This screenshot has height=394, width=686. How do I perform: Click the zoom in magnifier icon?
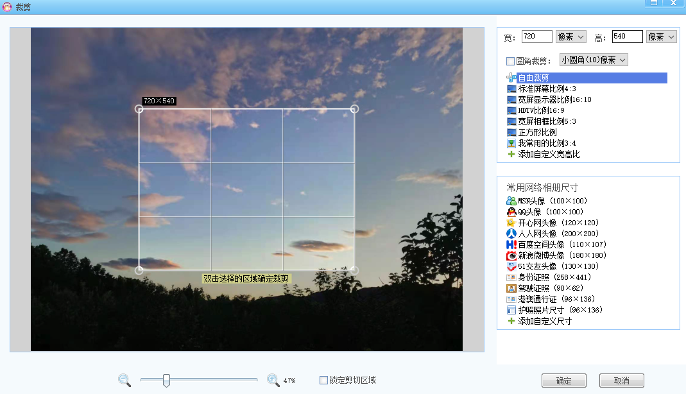(273, 380)
